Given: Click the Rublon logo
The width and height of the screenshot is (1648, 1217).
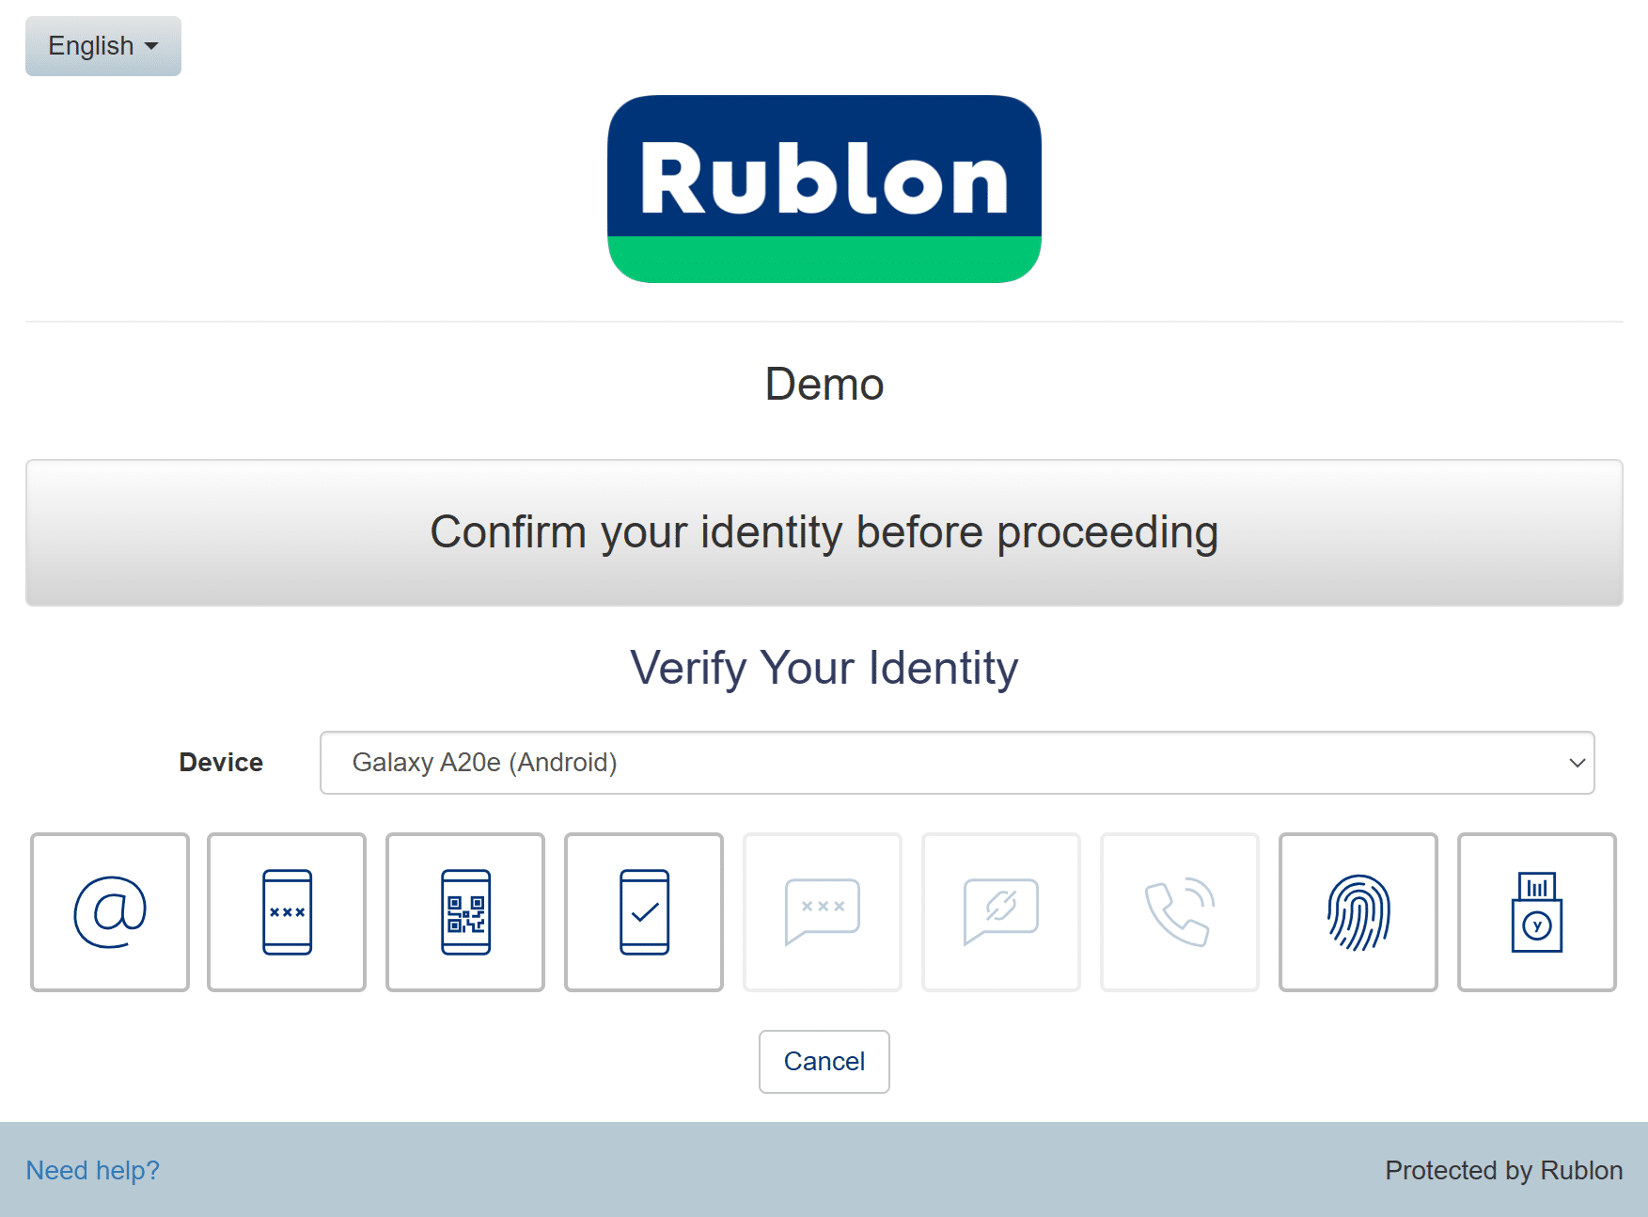Looking at the screenshot, I should tap(824, 189).
